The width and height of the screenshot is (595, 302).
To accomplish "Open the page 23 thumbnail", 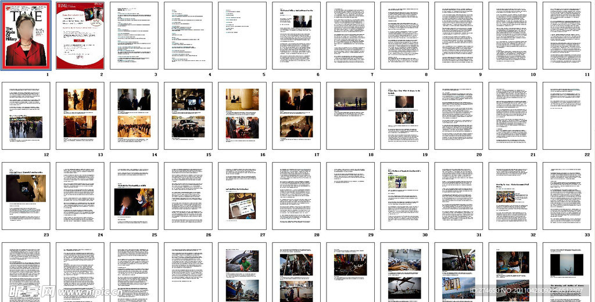I will click(26, 196).
